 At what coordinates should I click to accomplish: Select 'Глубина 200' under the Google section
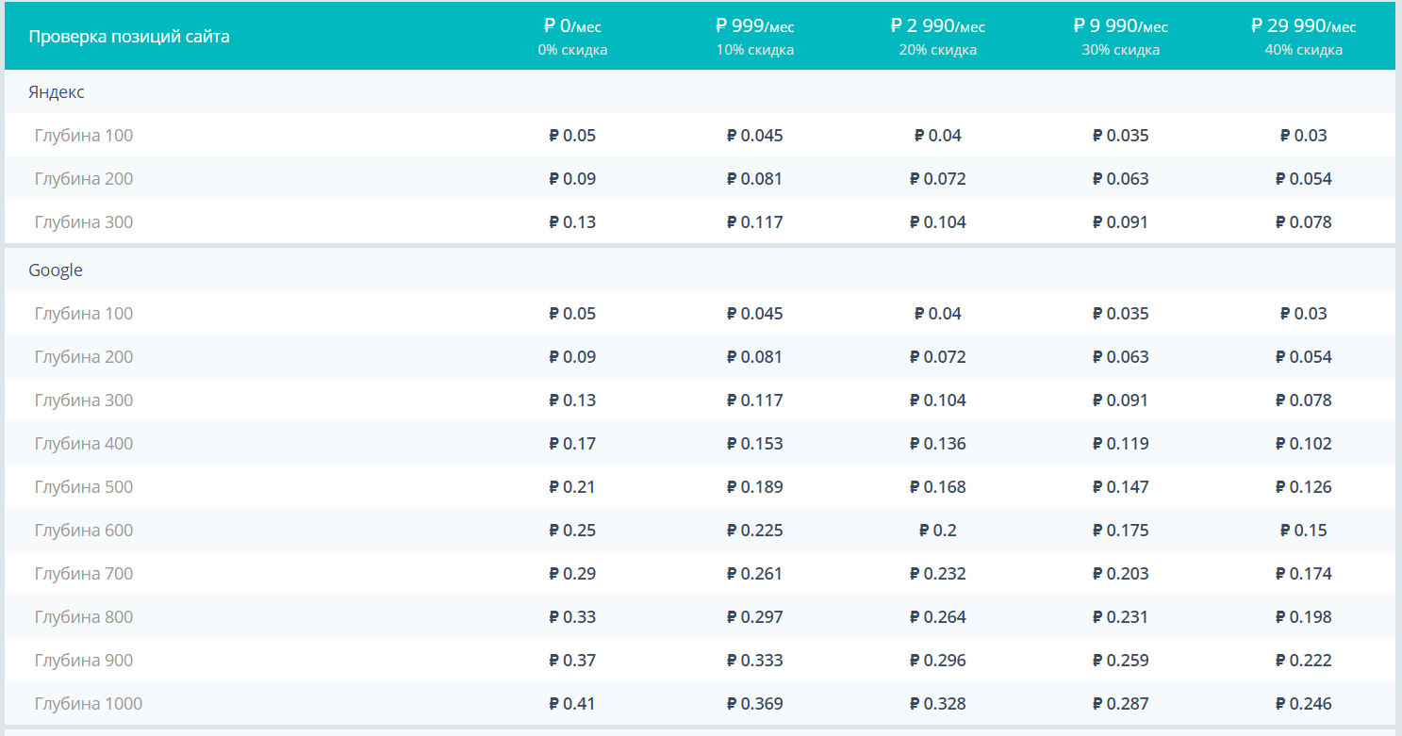(84, 357)
